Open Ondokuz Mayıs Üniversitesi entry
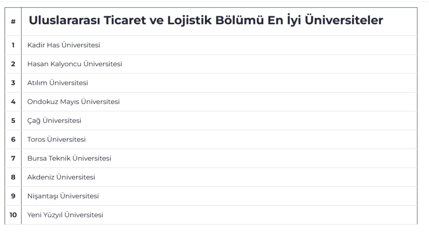Screen dimensions: 429x233 [x=73, y=102]
